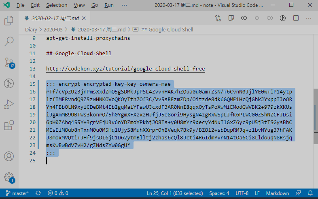Screen dimensions: 318x199
Task: Click the ':::' closing line 24
Action: click(51, 153)
